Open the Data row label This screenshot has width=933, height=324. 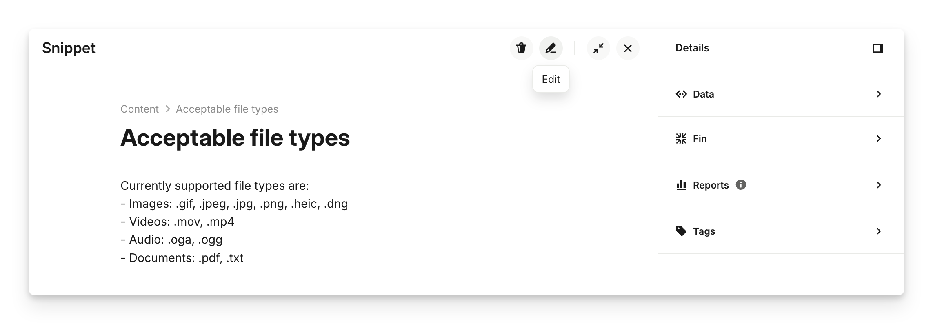[703, 94]
